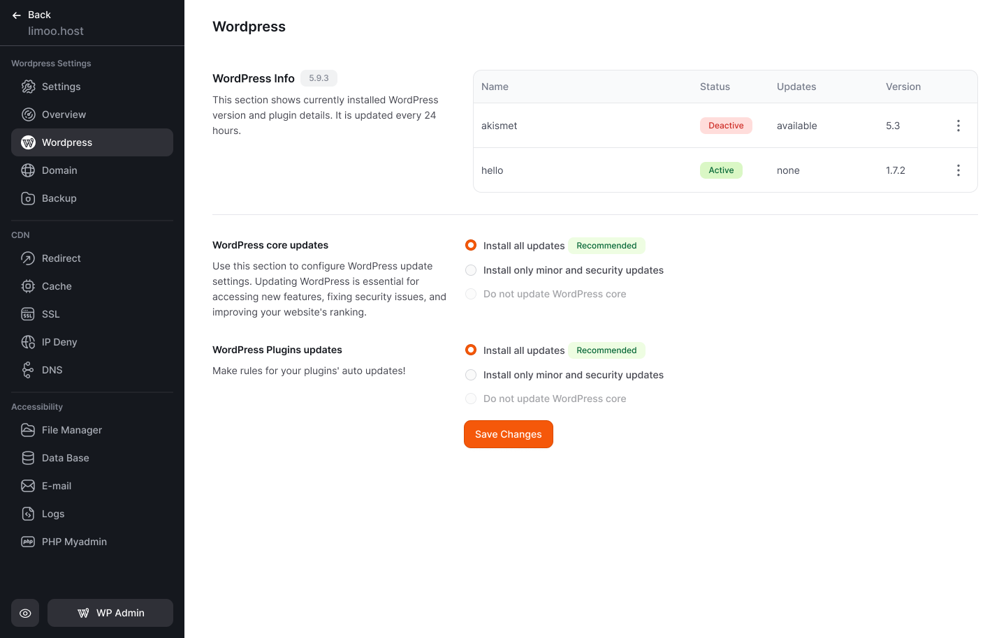Open the Backup icon

[x=28, y=198]
